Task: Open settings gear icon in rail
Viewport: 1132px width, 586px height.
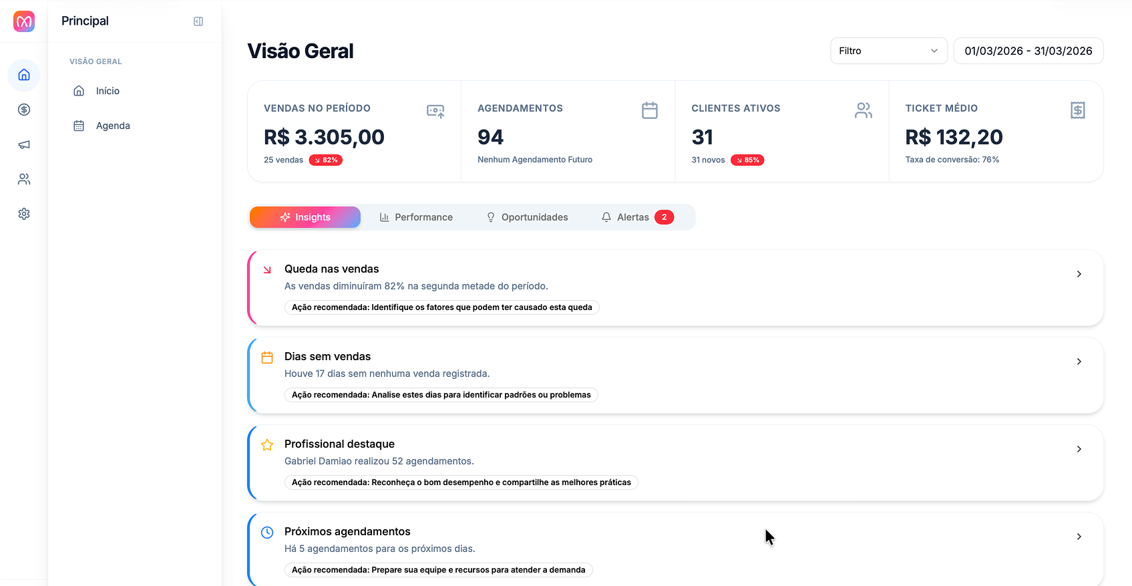Action: click(24, 214)
